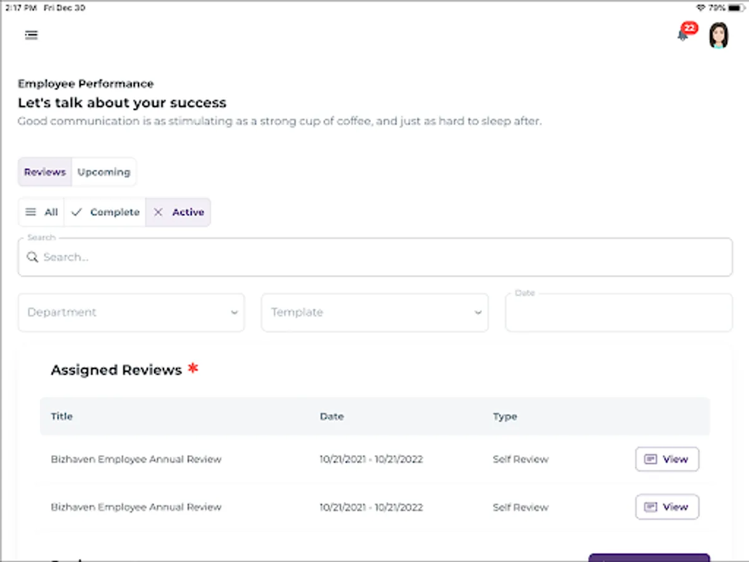Select the All filter
Viewport: 749px width, 562px height.
coord(41,212)
